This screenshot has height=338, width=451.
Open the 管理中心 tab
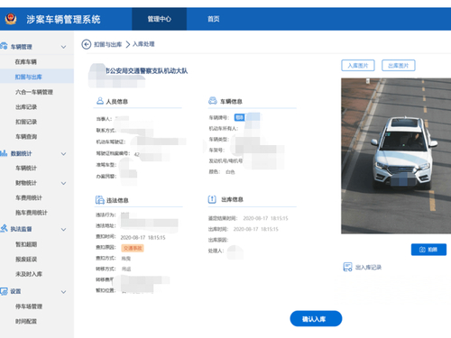coord(160,19)
